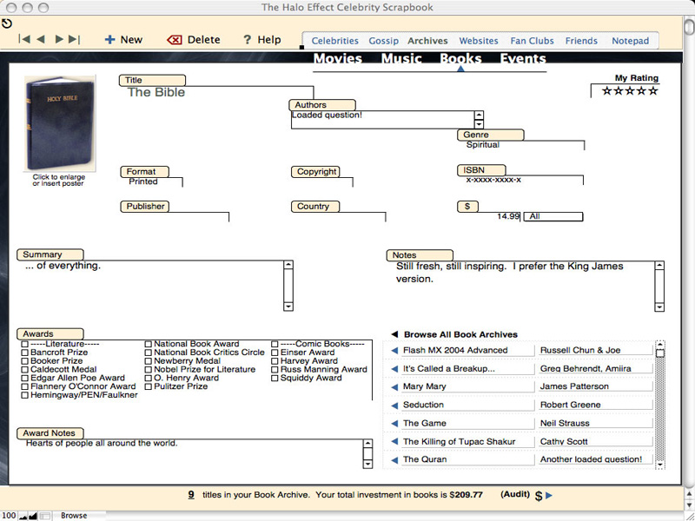This screenshot has width=695, height=521.
Task: Open the Notepad tab
Action: pos(631,41)
